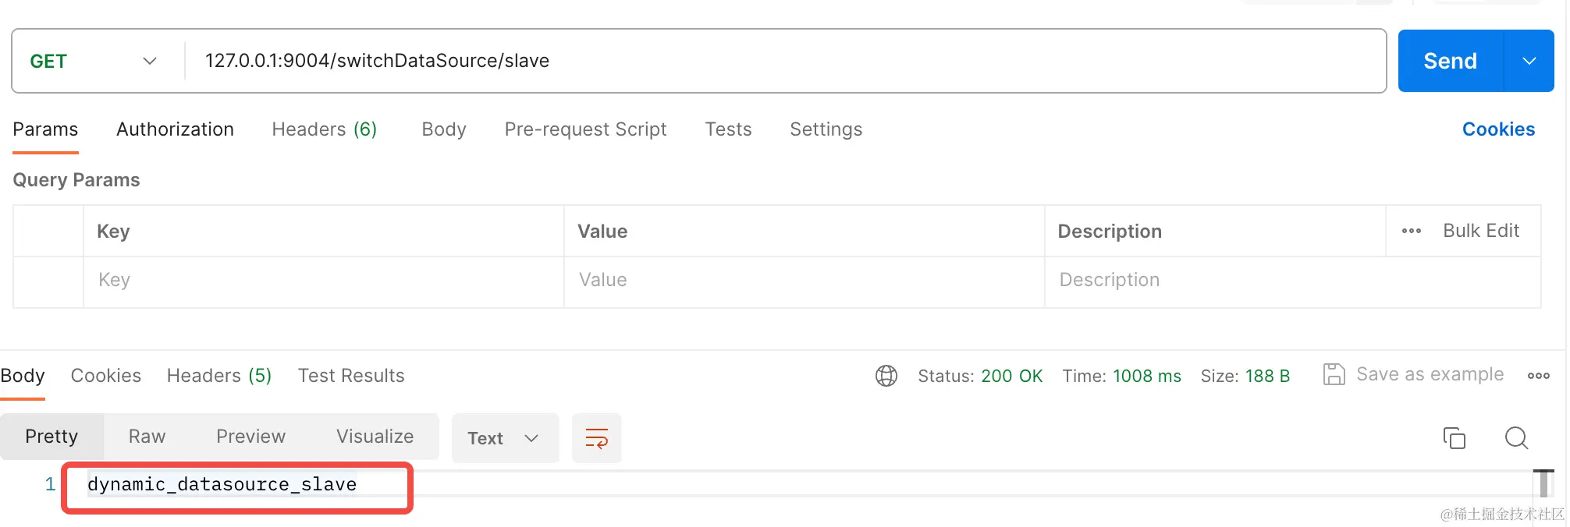
Task: Open the Test Results tab
Action: [x=351, y=376]
